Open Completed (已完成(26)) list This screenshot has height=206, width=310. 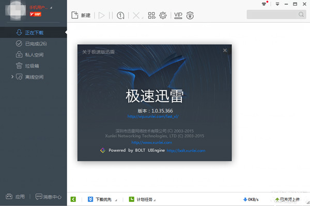[34, 44]
